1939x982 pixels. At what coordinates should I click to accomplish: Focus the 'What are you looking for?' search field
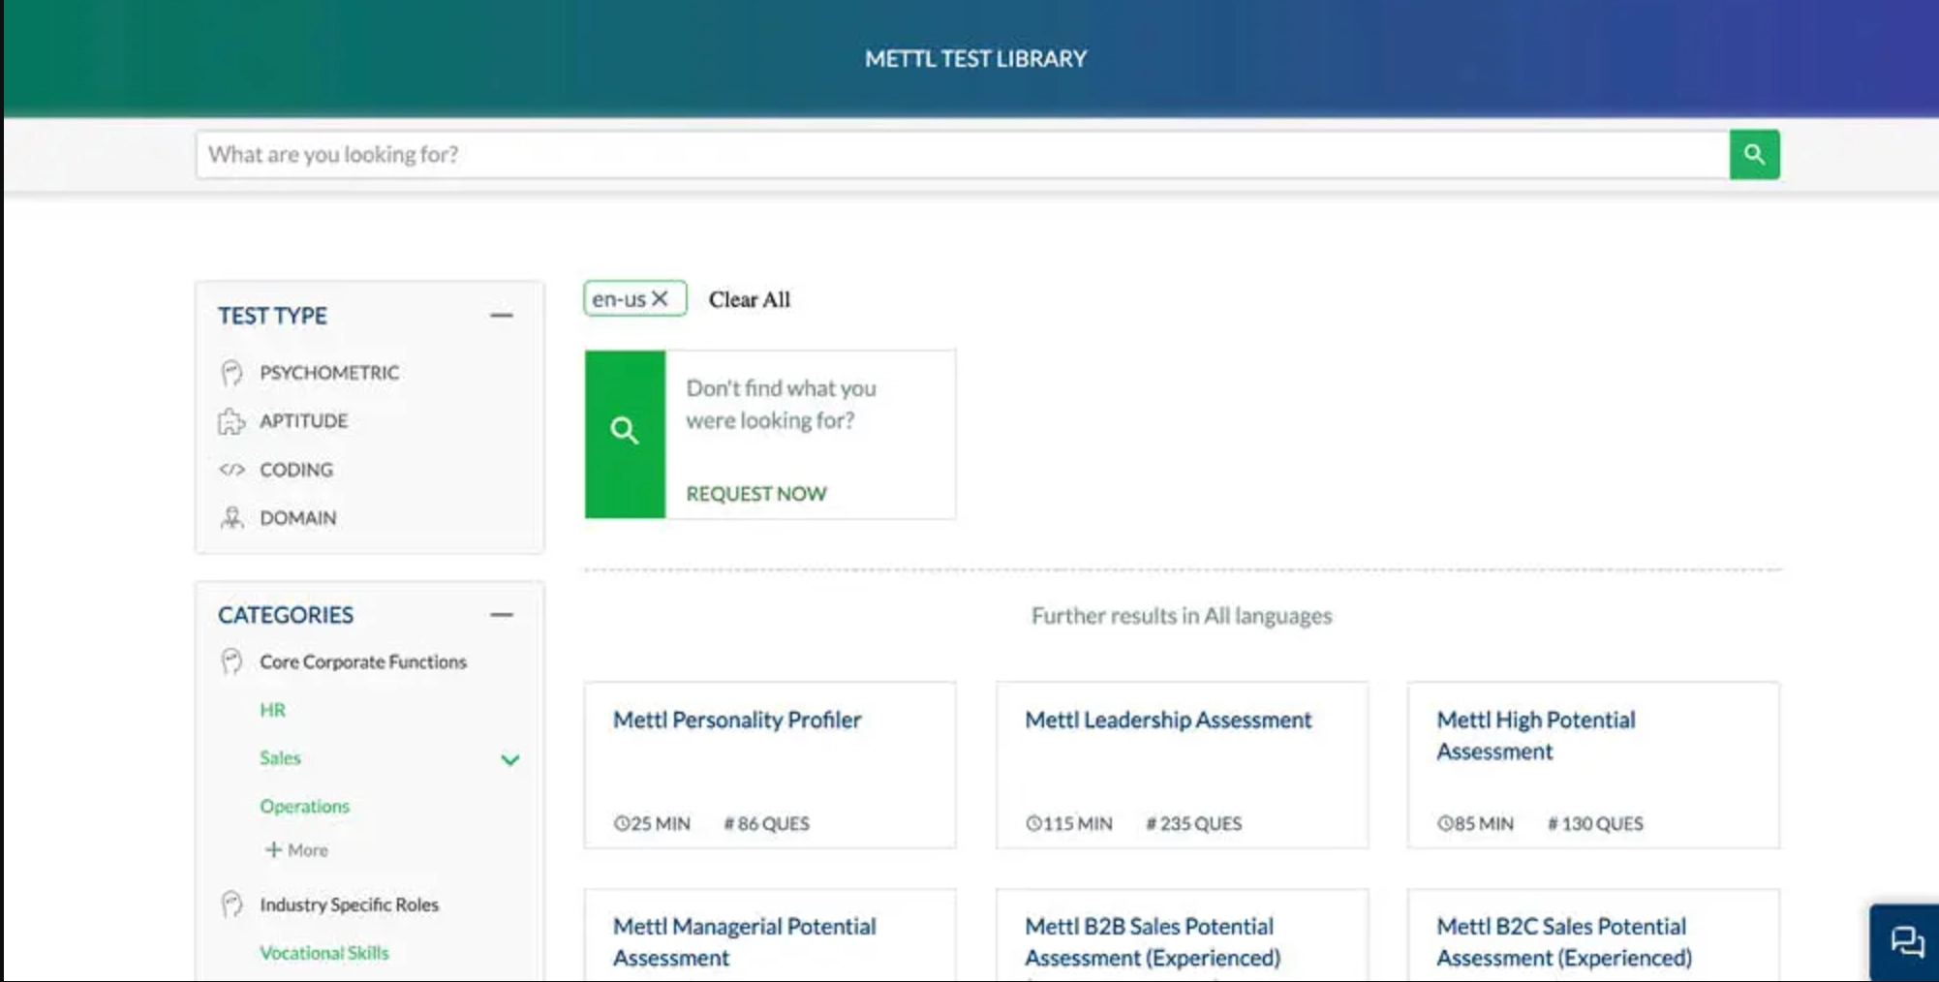coord(963,155)
